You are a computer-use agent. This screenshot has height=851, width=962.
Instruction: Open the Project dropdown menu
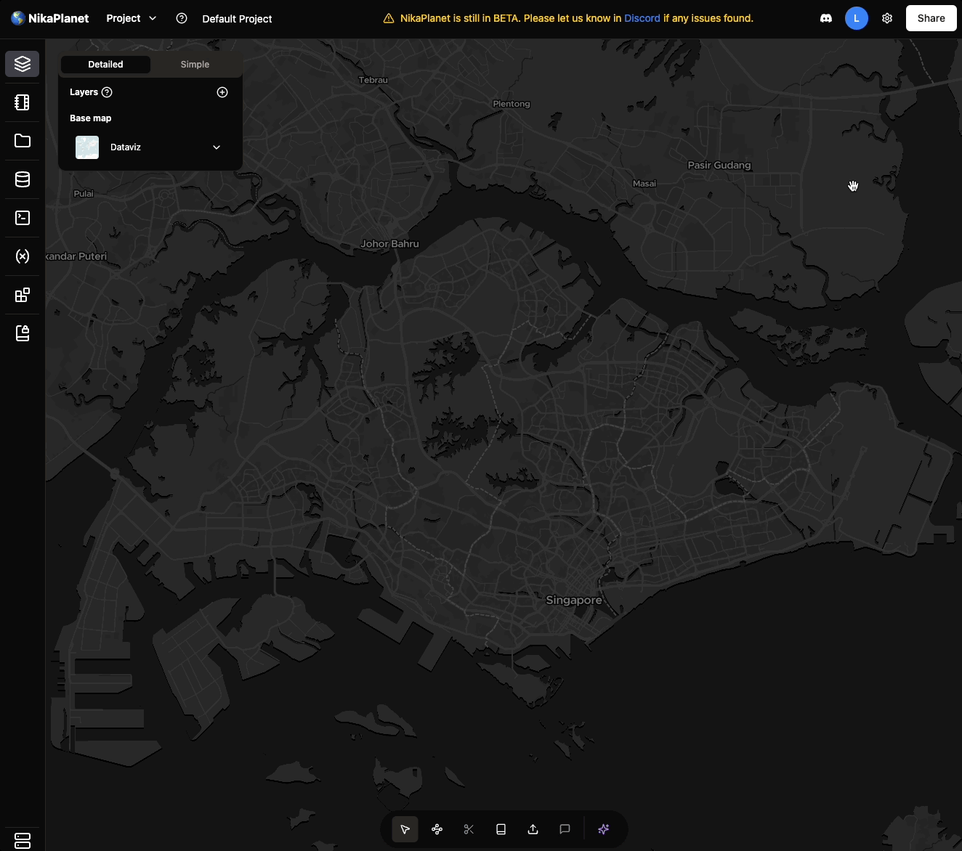point(131,18)
